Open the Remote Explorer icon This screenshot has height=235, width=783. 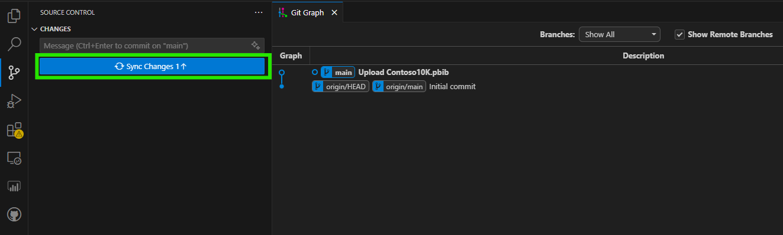[x=14, y=158]
